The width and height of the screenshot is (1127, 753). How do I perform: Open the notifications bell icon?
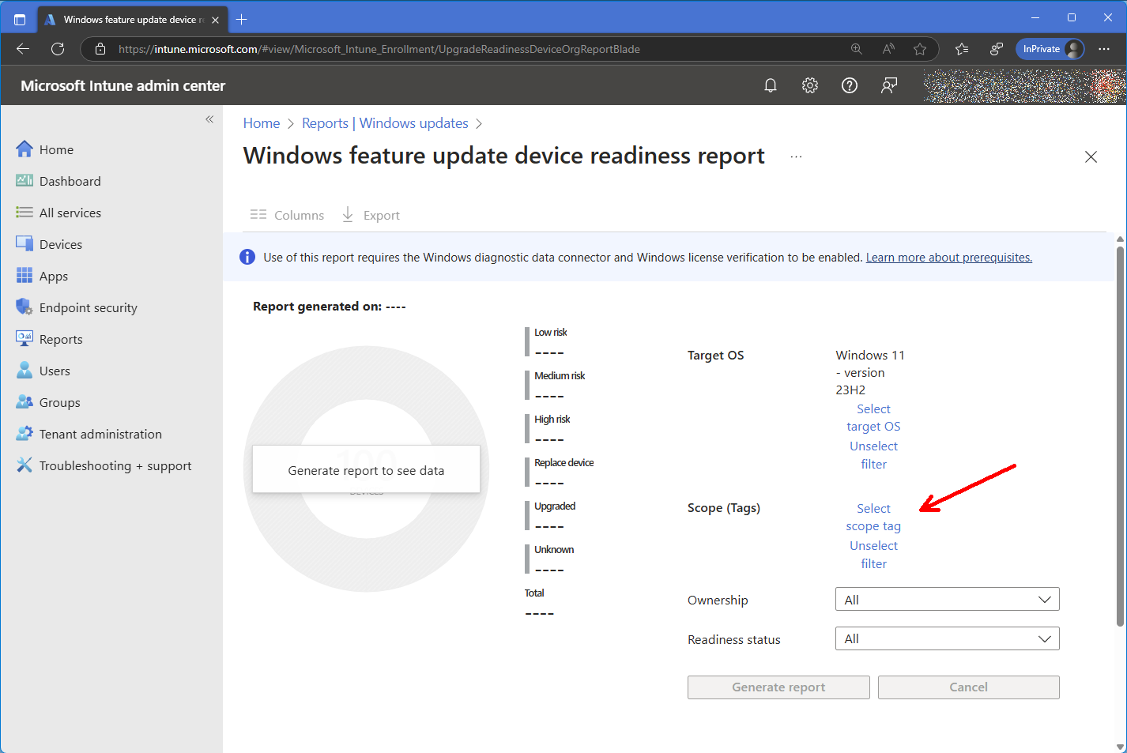(x=771, y=85)
